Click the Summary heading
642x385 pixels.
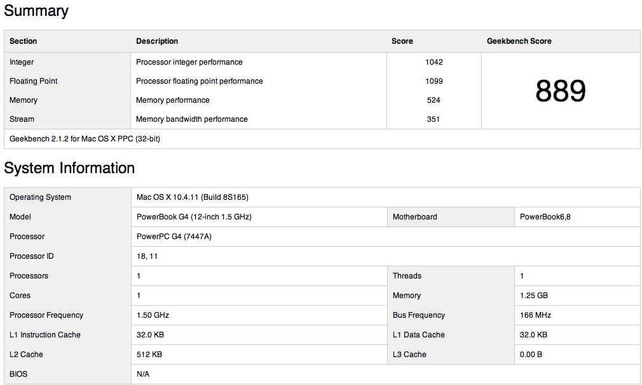click(36, 11)
